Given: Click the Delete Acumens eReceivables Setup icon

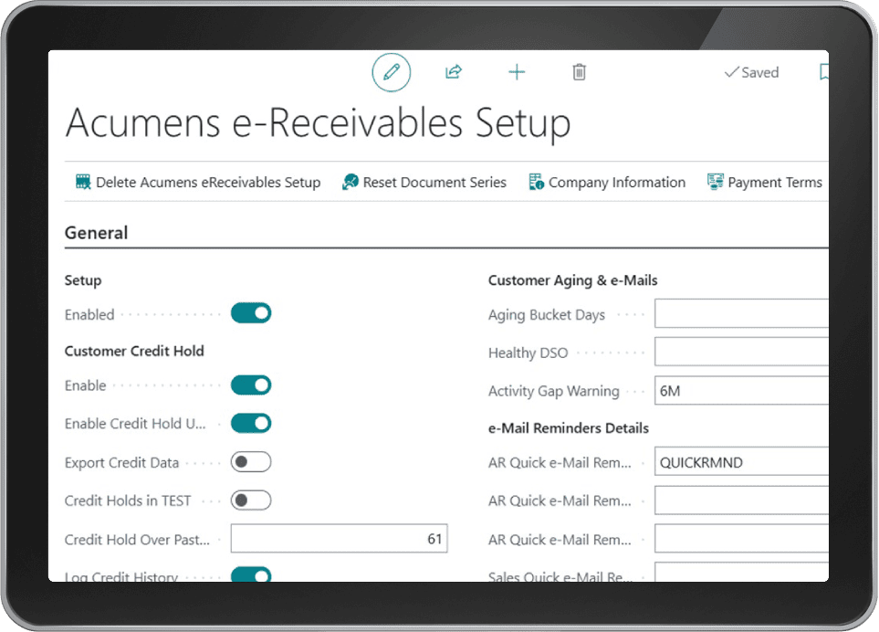Looking at the screenshot, I should pos(83,182).
